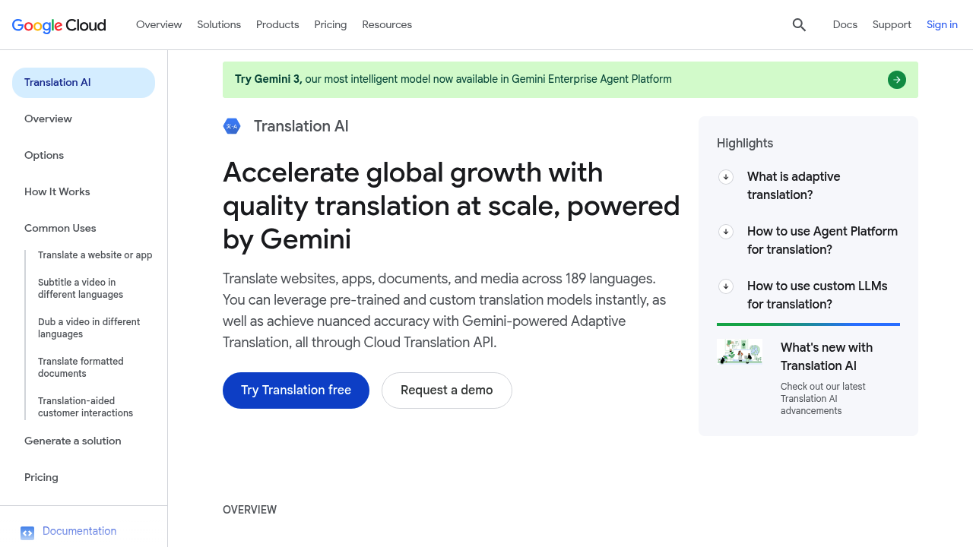Select Translation-aided customer interactions
Viewport: 973px width, 547px height.
pos(85,407)
